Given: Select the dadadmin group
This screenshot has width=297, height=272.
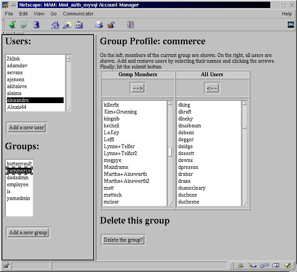Looking at the screenshot, I should (x=19, y=178).
